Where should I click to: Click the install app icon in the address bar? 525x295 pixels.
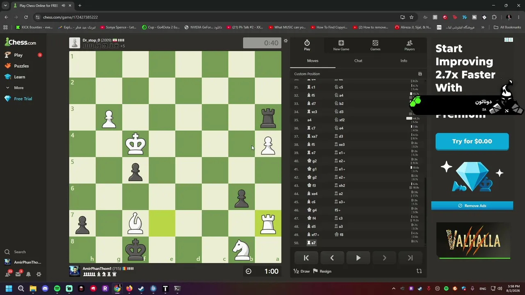[x=402, y=17]
